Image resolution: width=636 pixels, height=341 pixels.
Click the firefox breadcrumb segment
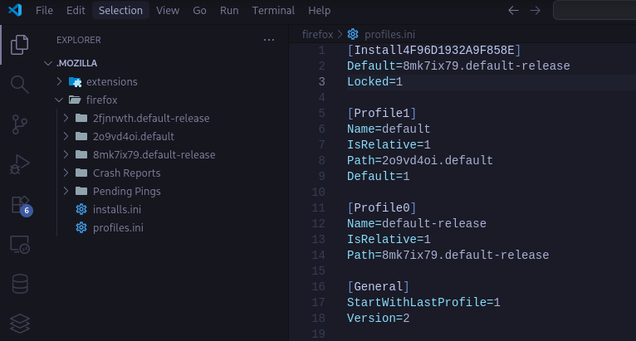tap(317, 35)
